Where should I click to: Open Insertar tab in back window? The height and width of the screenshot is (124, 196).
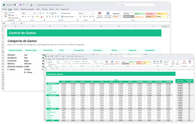click(x=16, y=9)
